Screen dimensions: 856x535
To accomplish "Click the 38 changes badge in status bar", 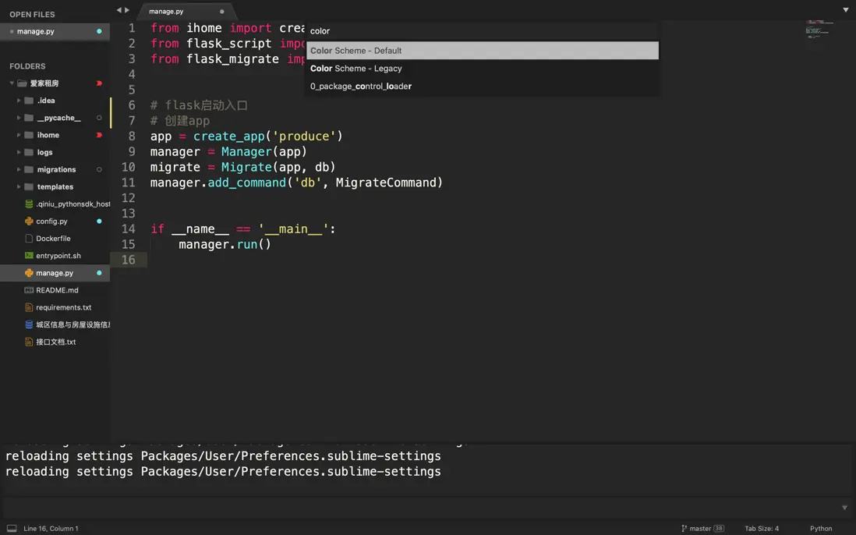I will (719, 529).
